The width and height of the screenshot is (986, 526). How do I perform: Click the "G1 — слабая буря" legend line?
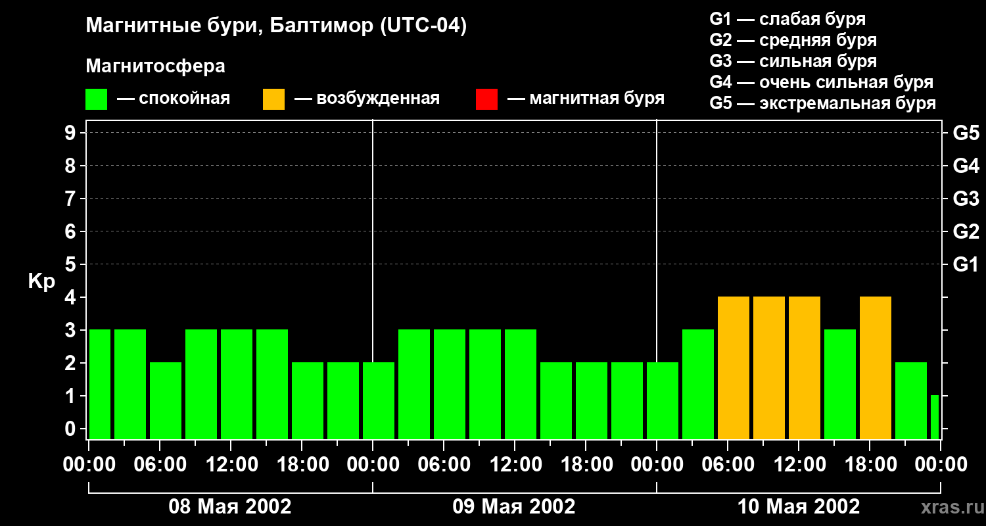787,19
